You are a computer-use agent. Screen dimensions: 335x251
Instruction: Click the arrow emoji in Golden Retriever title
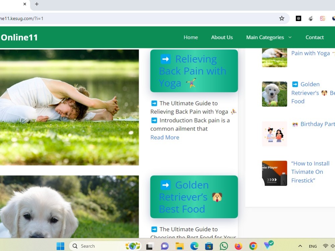click(165, 185)
